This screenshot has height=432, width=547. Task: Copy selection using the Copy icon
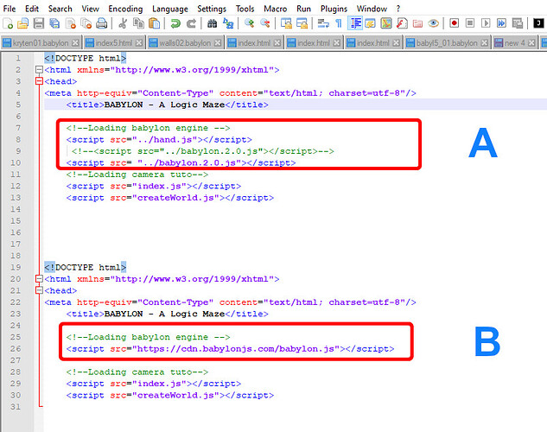(138, 23)
